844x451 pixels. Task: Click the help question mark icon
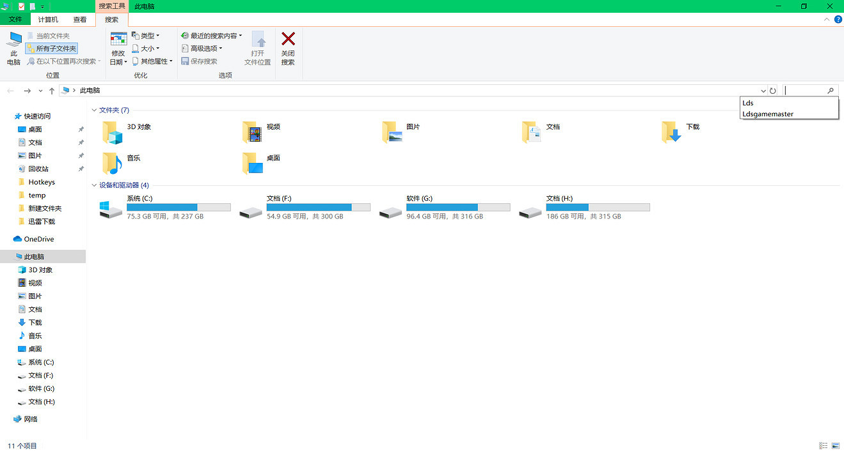pos(838,20)
